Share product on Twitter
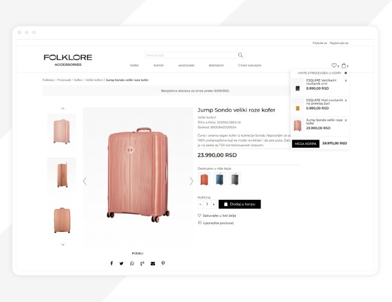The image size is (392, 302). point(121,263)
